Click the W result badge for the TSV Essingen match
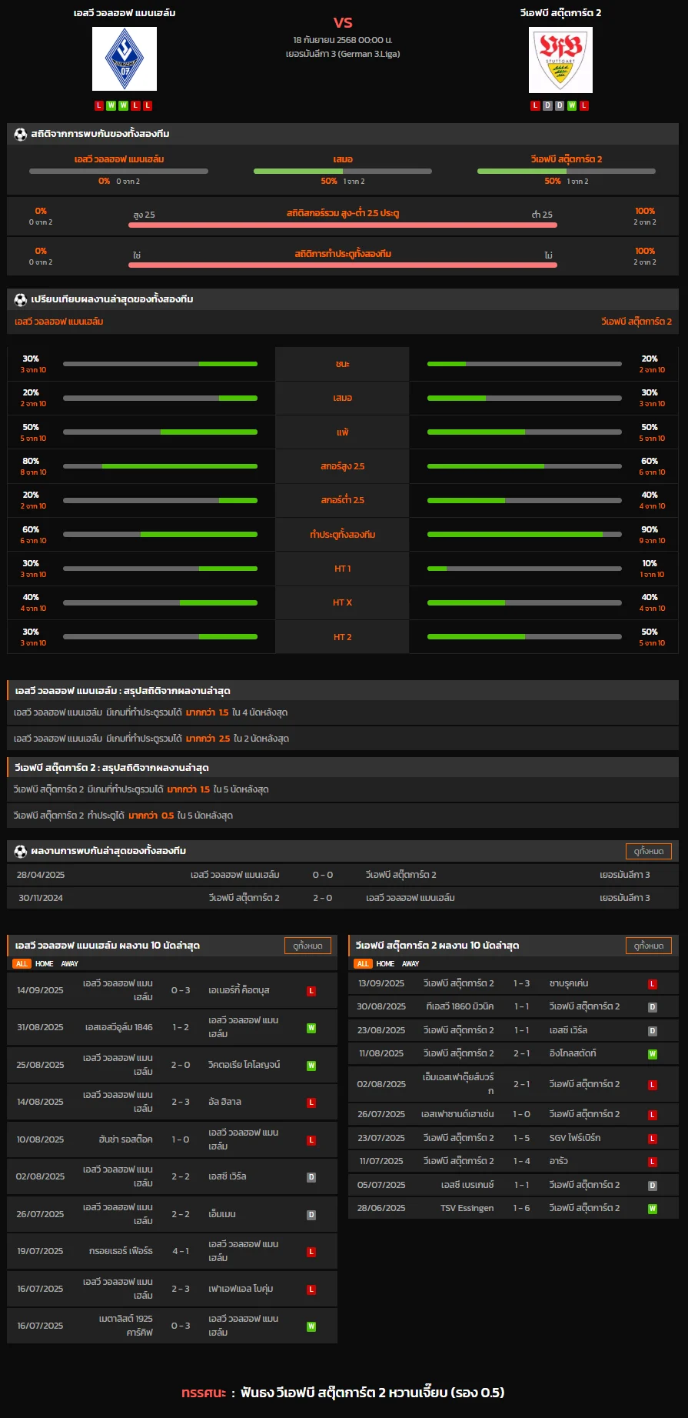 pyautogui.click(x=653, y=1209)
